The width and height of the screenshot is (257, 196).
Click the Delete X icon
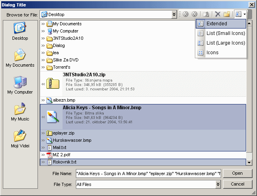[x=217, y=14]
